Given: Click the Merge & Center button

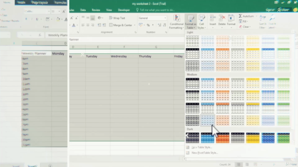Looking at the screenshot, I should pyautogui.click(x=121, y=25).
